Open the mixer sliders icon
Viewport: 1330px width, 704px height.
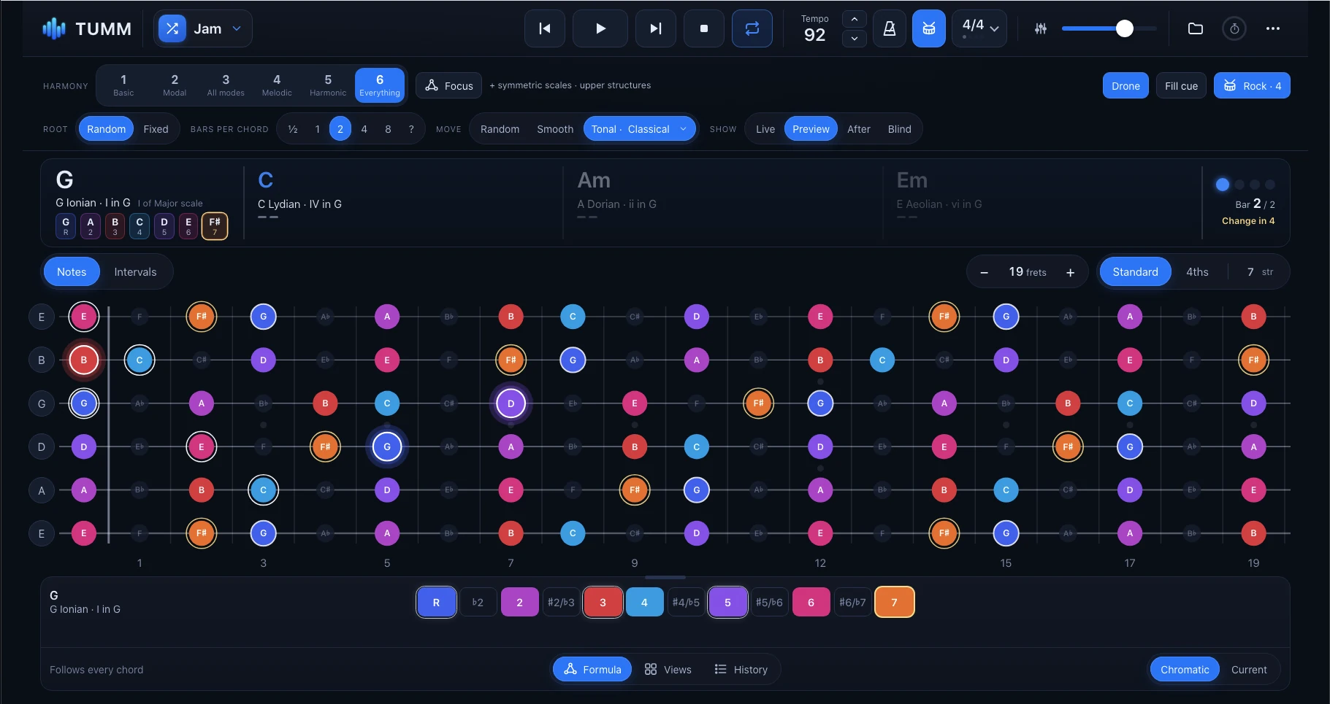[1040, 28]
